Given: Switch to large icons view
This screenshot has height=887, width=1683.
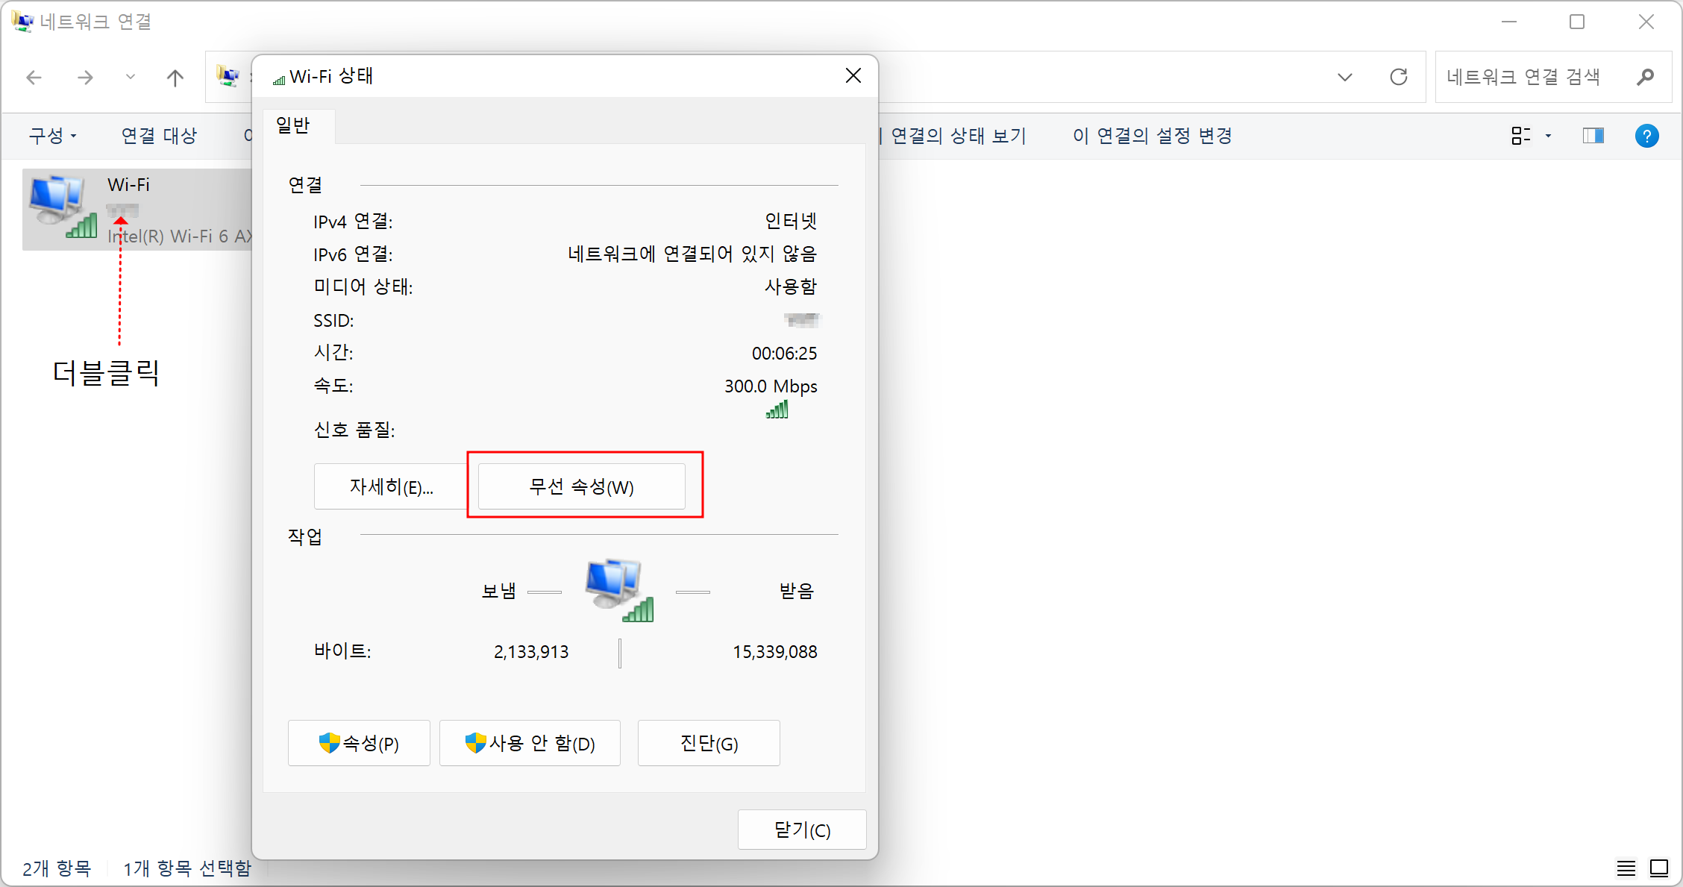Looking at the screenshot, I should click(x=1658, y=868).
